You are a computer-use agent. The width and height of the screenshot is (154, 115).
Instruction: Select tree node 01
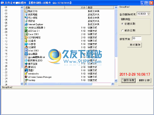[6, 7]
